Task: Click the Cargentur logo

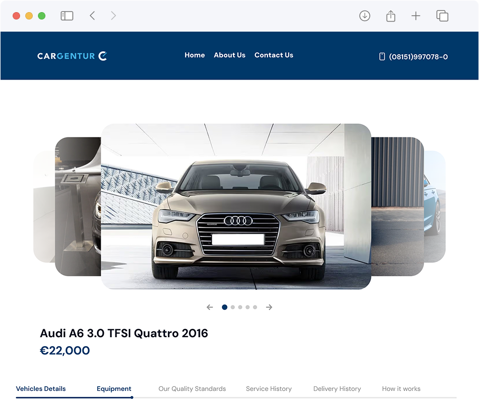Action: coord(72,56)
